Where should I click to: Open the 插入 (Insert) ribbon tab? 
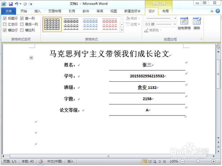point(37,12)
